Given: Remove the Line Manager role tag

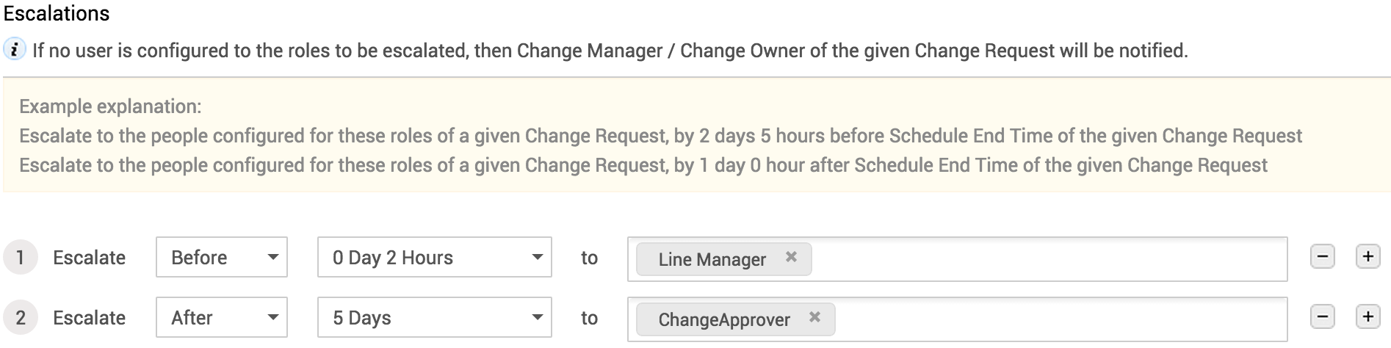Looking at the screenshot, I should coord(791,257).
